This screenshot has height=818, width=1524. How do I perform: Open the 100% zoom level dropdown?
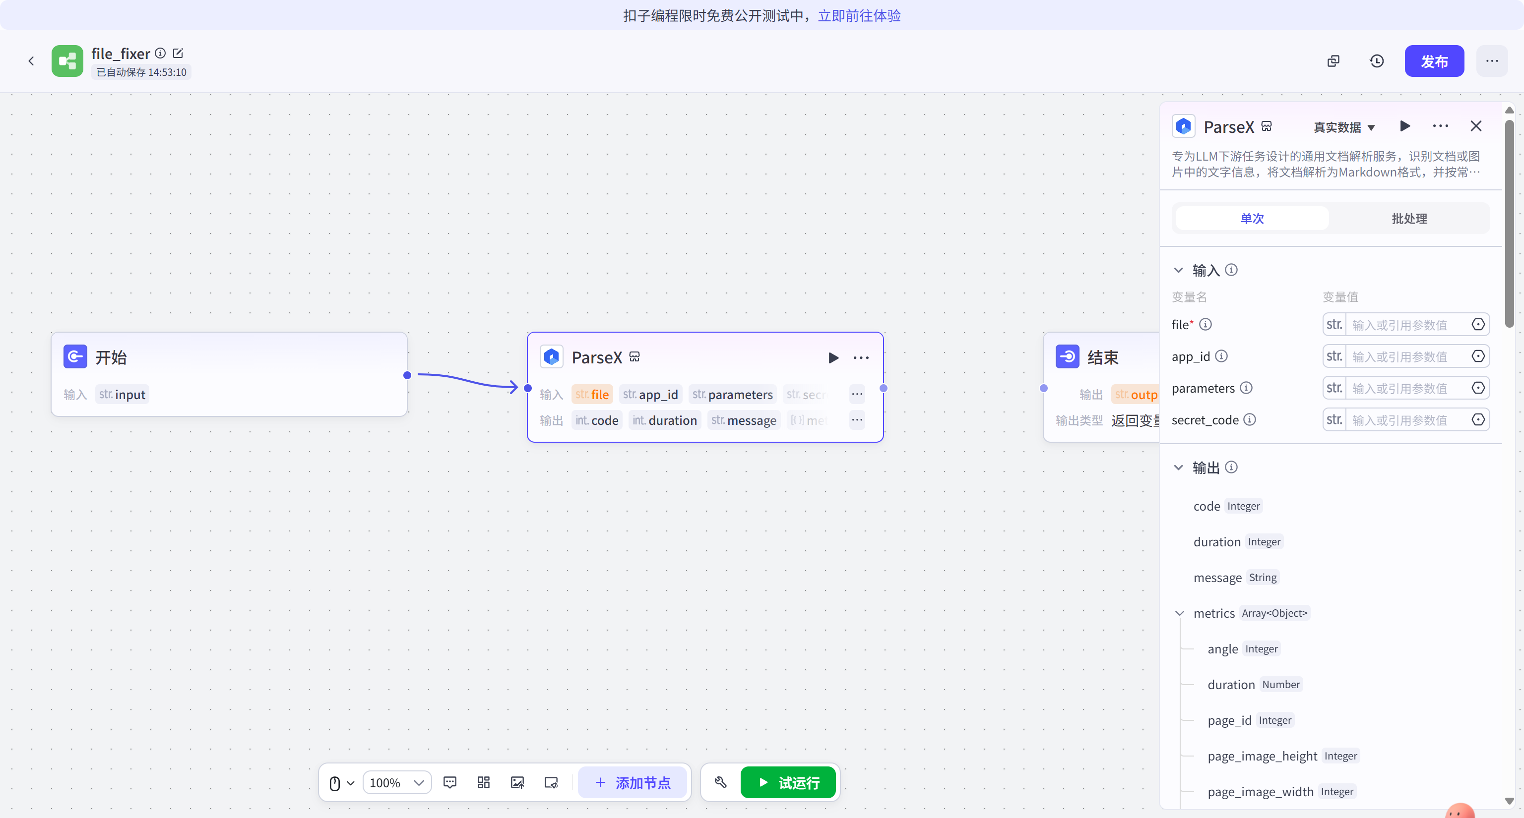(x=397, y=782)
